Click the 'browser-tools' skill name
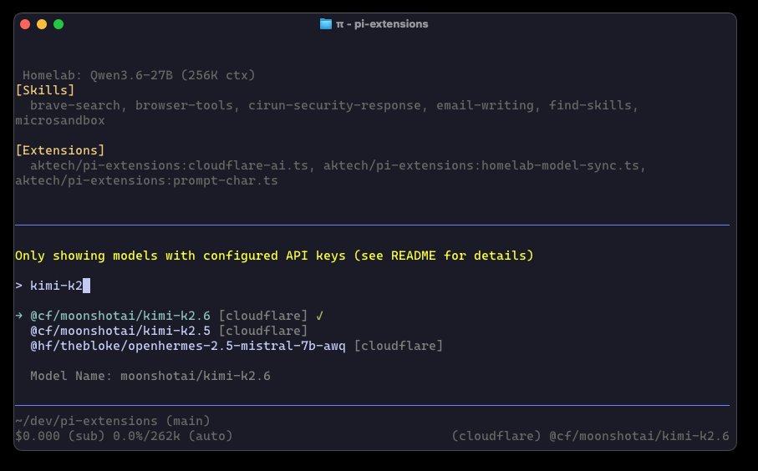The width and height of the screenshot is (758, 471). [184, 105]
